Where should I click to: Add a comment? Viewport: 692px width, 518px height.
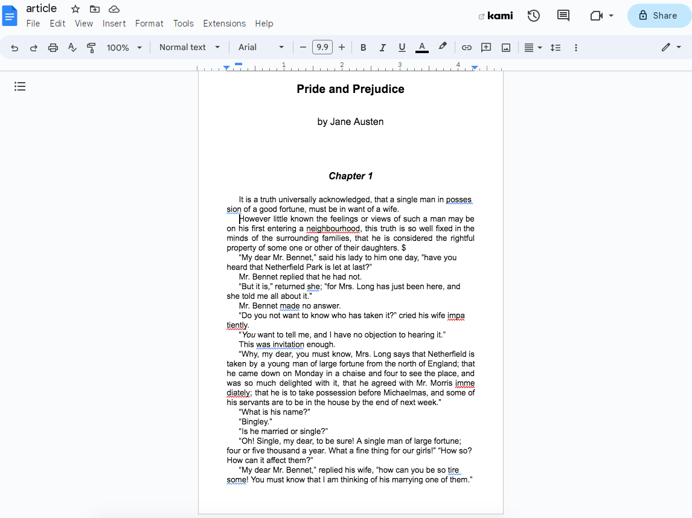485,47
